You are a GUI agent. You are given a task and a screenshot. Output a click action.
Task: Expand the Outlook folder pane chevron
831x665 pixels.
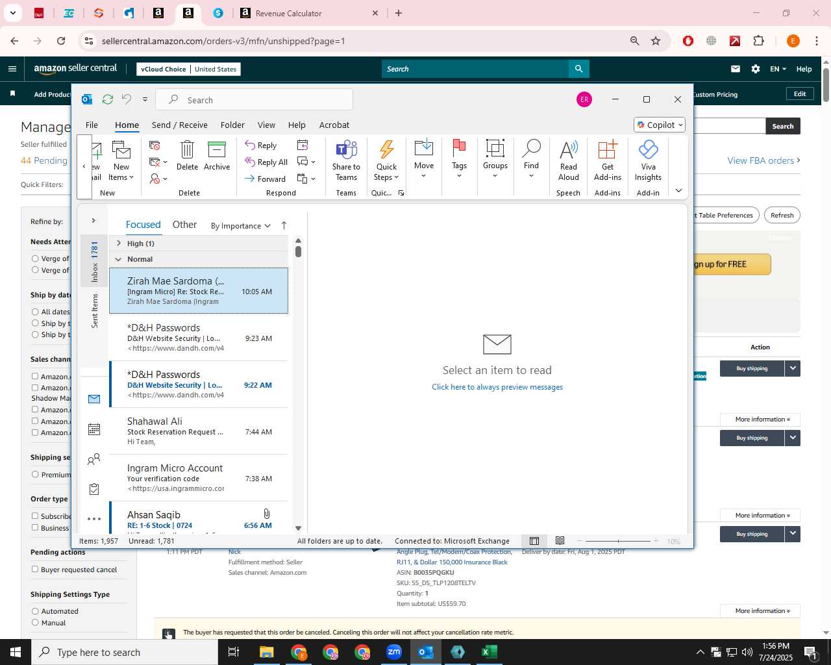(93, 221)
